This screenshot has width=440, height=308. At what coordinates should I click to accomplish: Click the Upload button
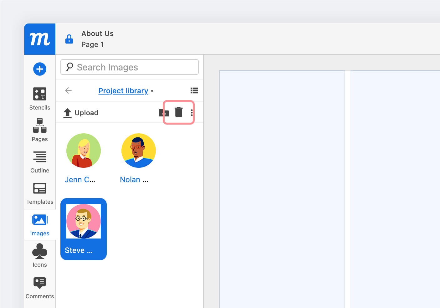81,113
